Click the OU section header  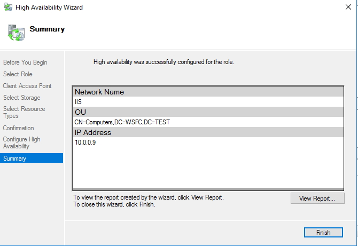coord(80,112)
